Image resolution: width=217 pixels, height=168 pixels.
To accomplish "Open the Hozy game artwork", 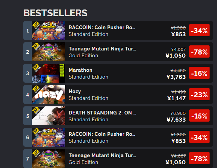I will pyautogui.click(x=51, y=95).
